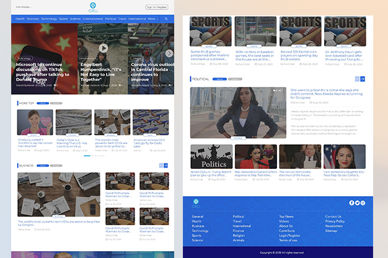This screenshot has width=388, height=258.
Task: Open the Record 109 Dominican players article
Action: (x=299, y=56)
